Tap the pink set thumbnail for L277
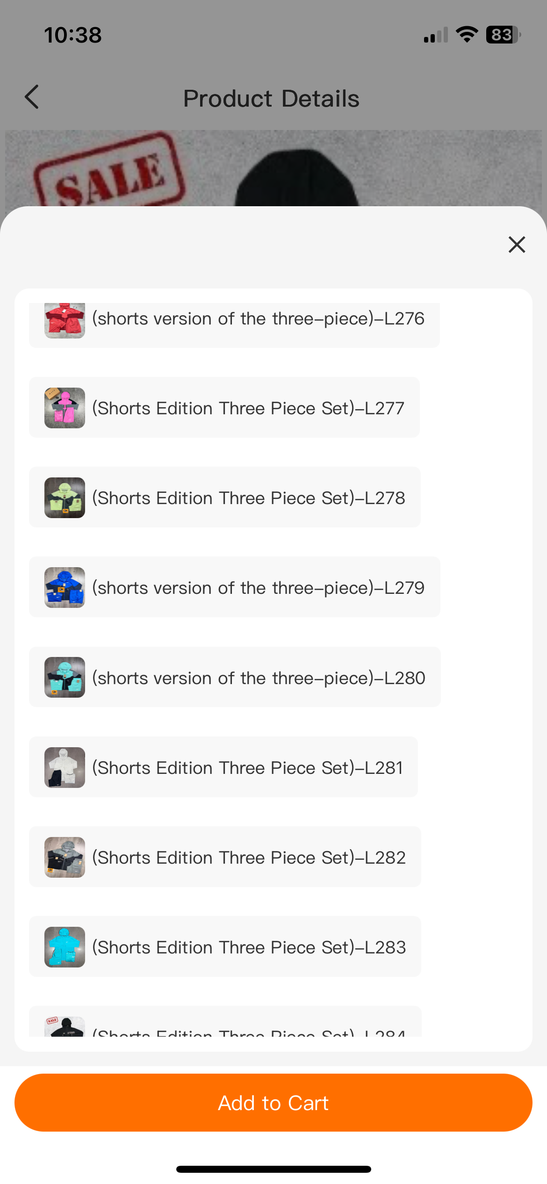Image resolution: width=547 pixels, height=1184 pixels. coord(65,408)
